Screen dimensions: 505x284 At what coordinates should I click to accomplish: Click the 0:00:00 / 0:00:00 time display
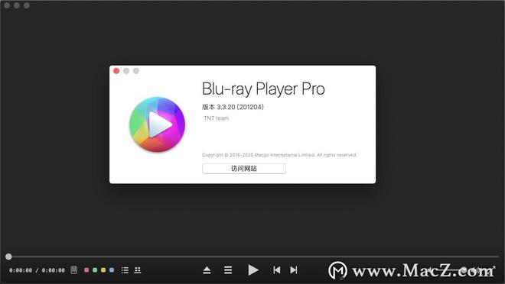point(37,270)
